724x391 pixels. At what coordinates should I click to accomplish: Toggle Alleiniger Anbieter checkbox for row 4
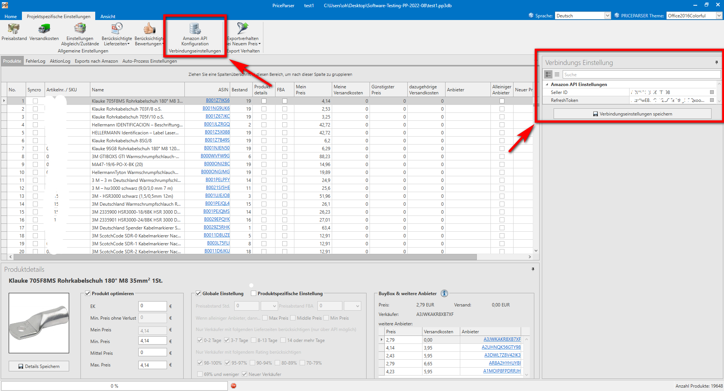pyautogui.click(x=502, y=125)
